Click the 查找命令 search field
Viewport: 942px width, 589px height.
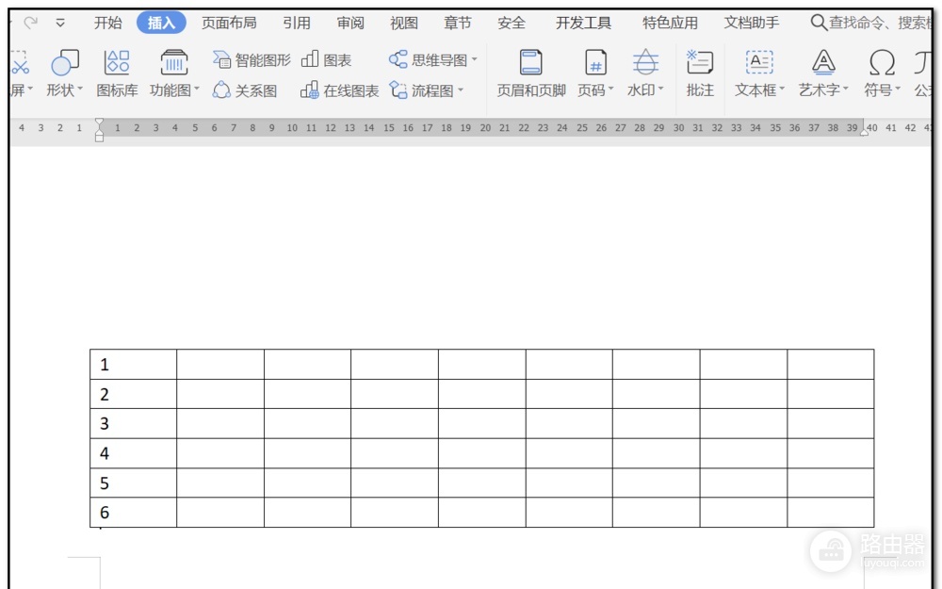coord(873,23)
